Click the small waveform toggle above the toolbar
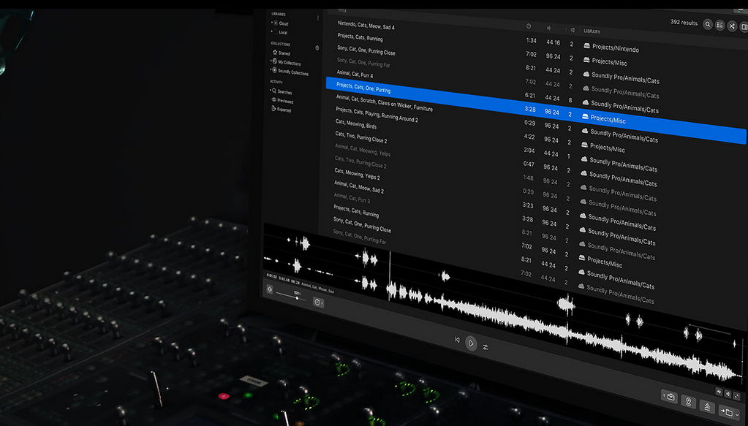748x426 pixels. (x=719, y=391)
